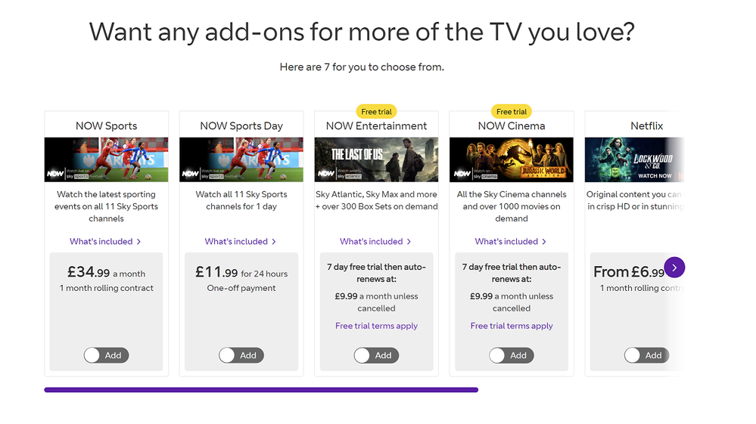The width and height of the screenshot is (756, 424).
Task: Open Free trial terms for NOW Entertainment
Action: pyautogui.click(x=376, y=326)
